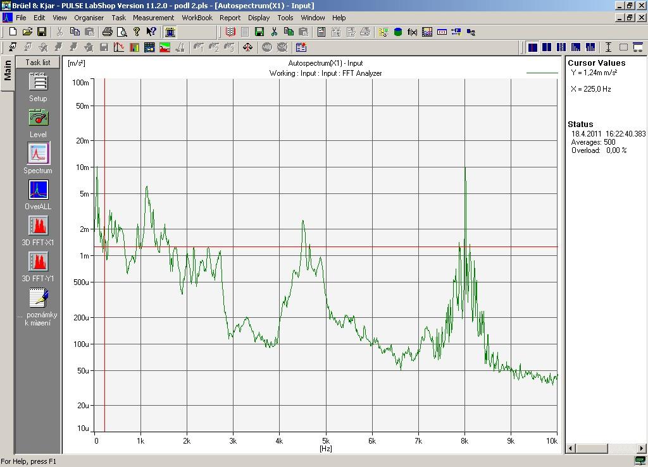Open the Report menu
The height and width of the screenshot is (467, 648).
[x=230, y=18]
